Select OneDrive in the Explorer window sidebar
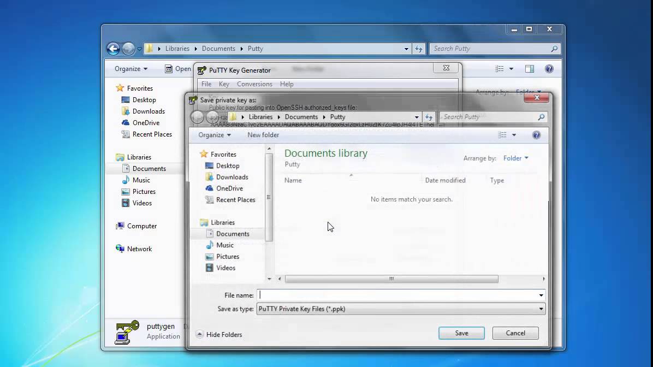This screenshot has width=653, height=367. tap(146, 123)
